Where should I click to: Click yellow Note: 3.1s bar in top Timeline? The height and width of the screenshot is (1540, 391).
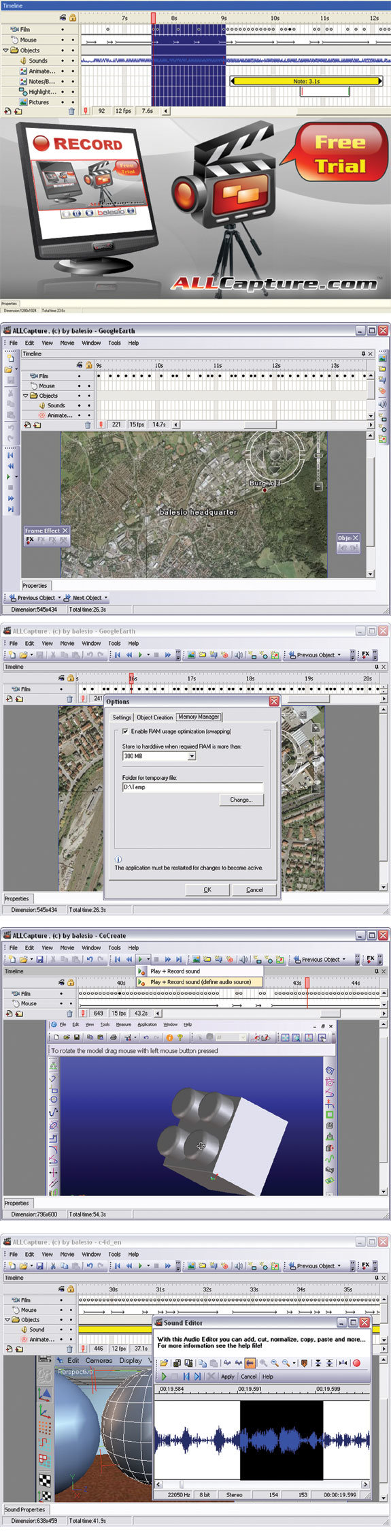click(x=305, y=81)
